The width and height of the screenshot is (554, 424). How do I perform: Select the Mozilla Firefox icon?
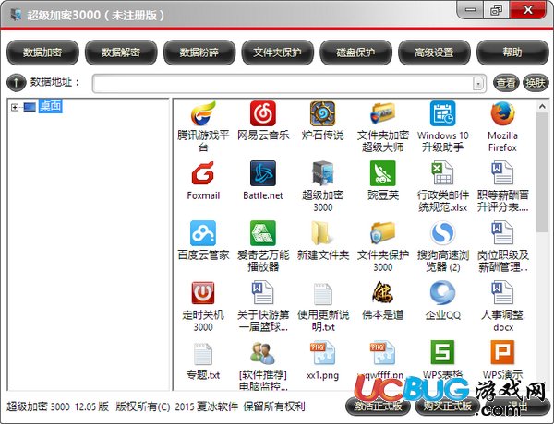(503, 113)
